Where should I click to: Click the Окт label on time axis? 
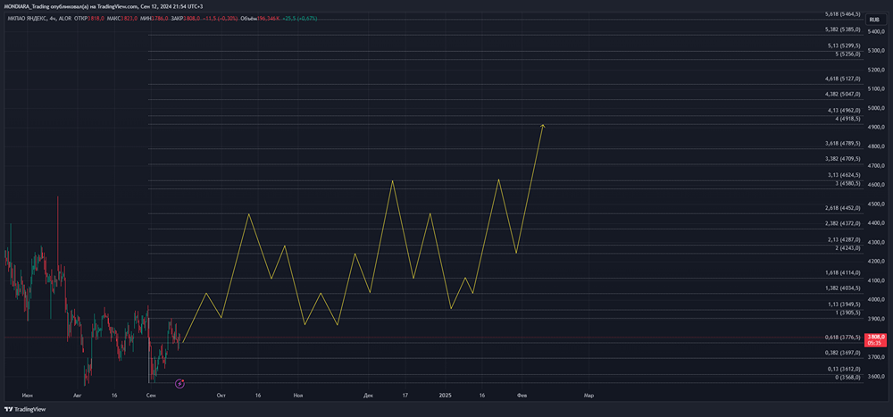(221, 395)
